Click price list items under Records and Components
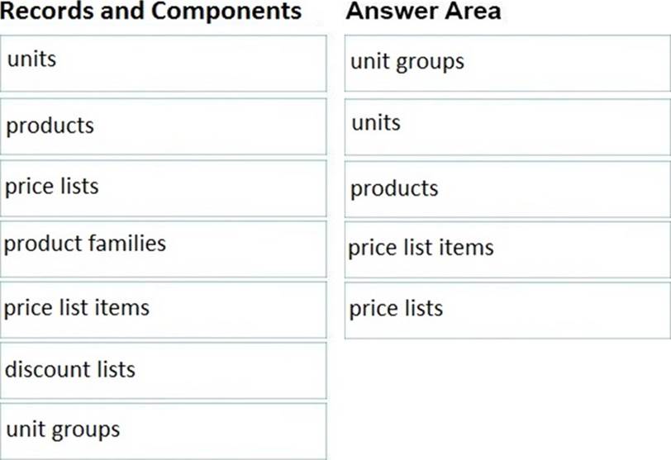This screenshot has width=671, height=460. 163,309
